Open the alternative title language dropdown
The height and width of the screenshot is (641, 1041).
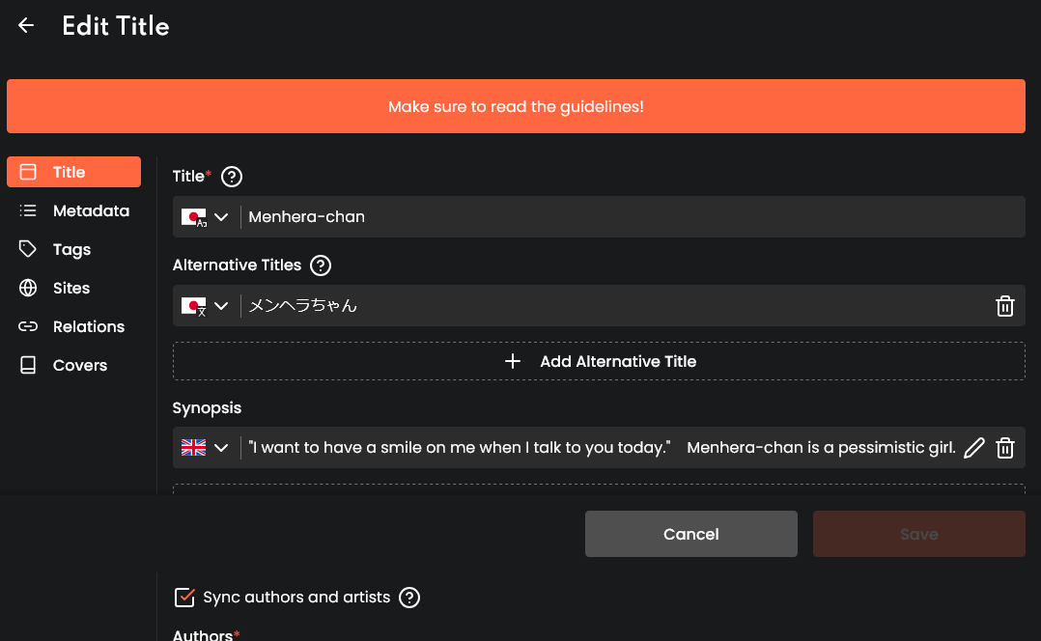(x=206, y=306)
